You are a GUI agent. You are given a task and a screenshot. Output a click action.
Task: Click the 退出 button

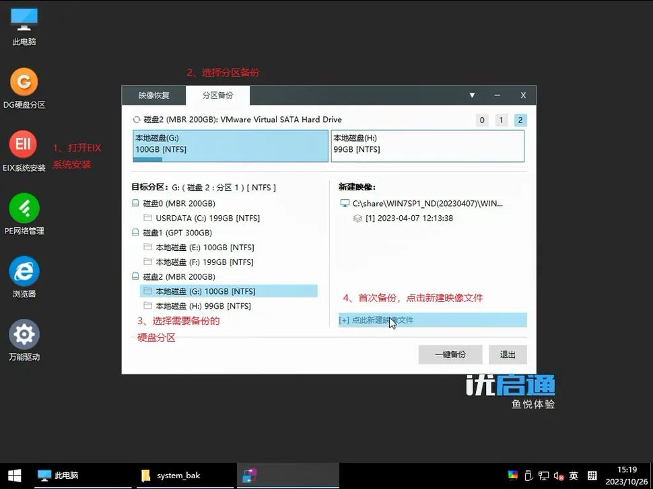508,354
